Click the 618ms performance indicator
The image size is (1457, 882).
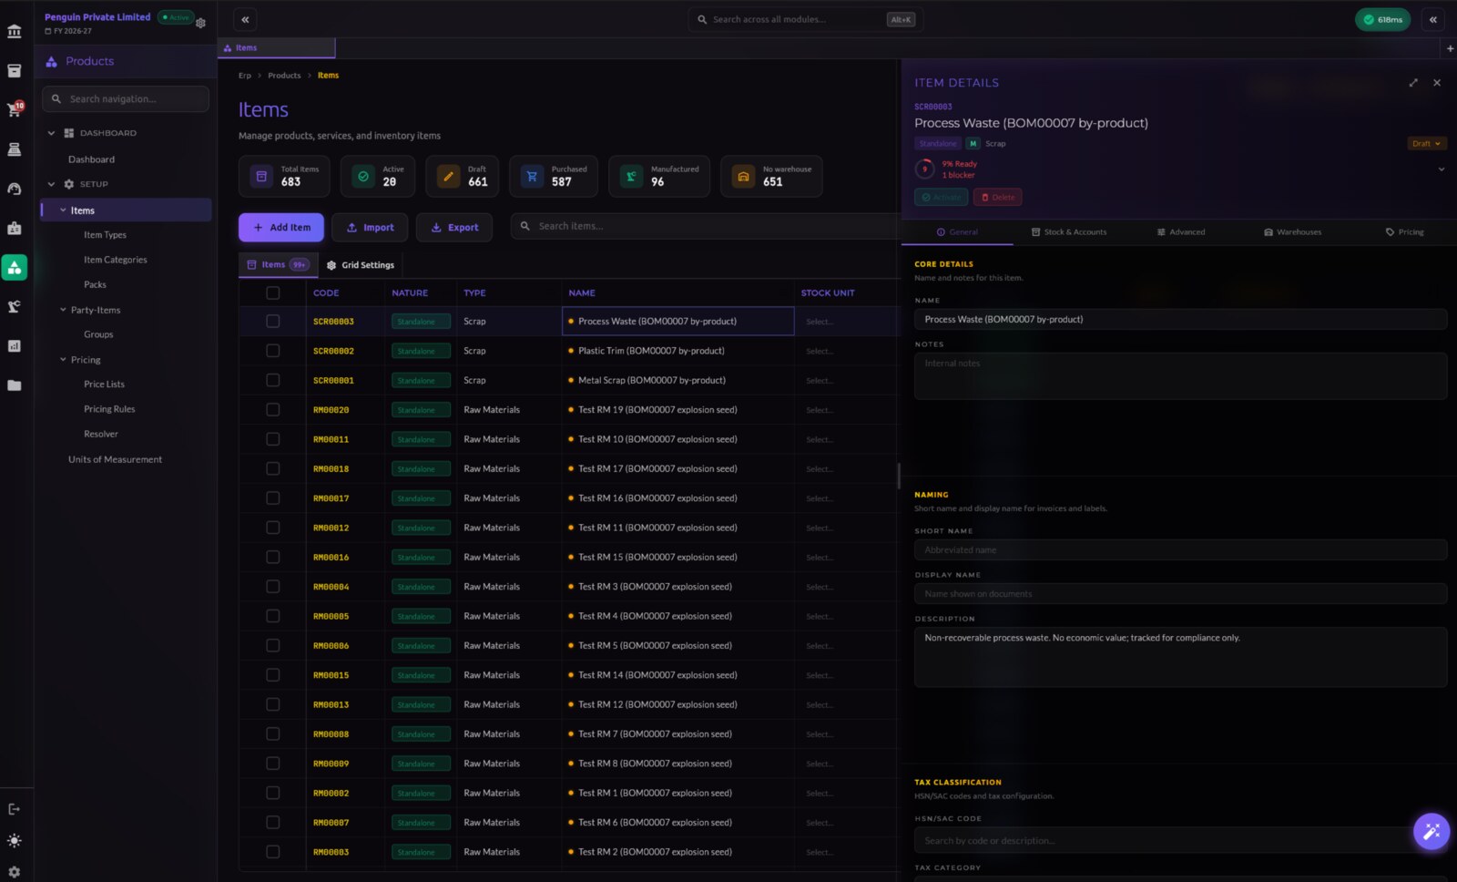(x=1382, y=19)
